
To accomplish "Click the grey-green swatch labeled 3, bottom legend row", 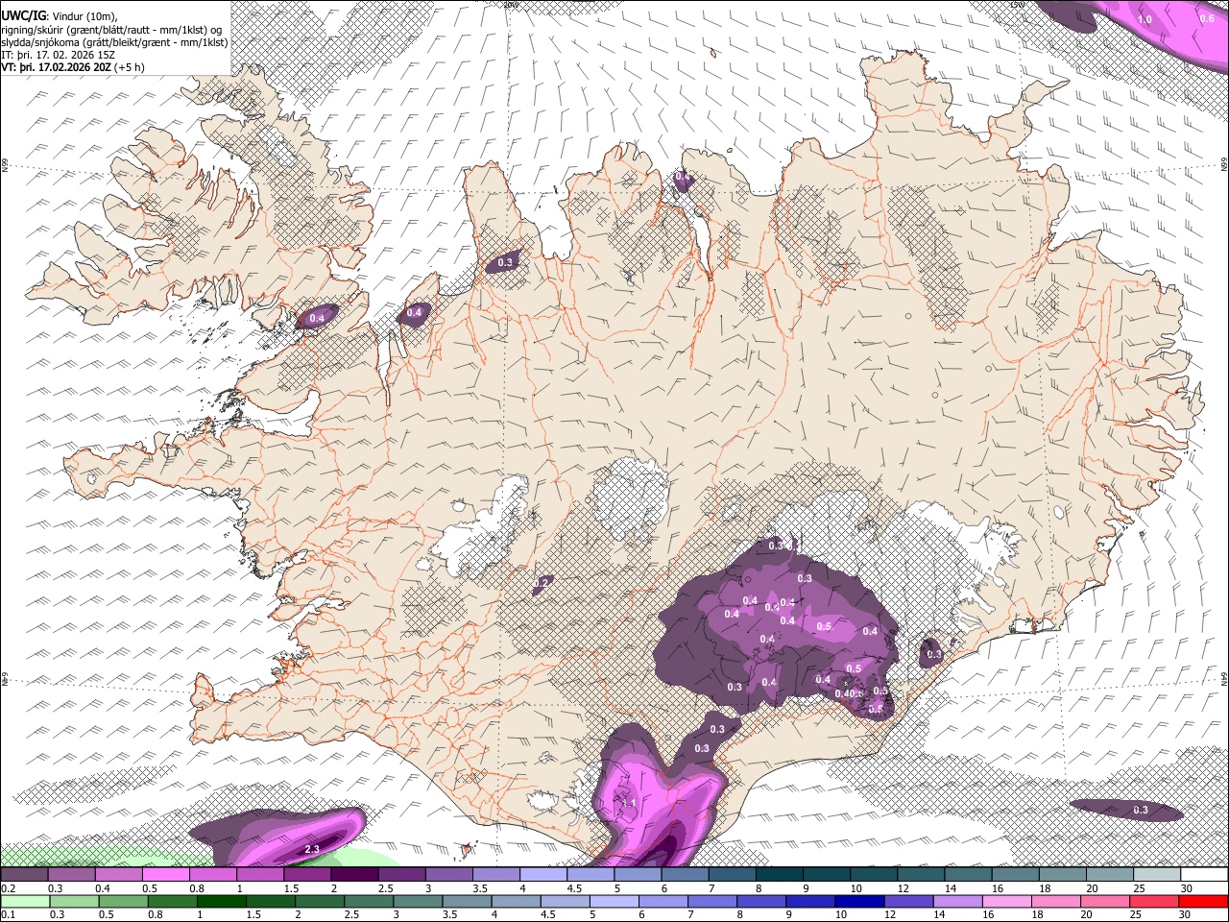I will 417,901.
